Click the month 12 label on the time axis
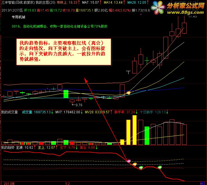Screen dimensions: 207x185 [68, 183]
